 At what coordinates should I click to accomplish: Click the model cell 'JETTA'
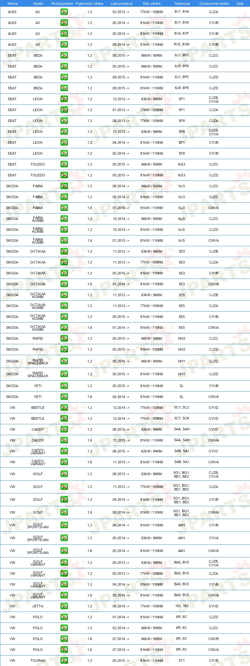pyautogui.click(x=38, y=606)
